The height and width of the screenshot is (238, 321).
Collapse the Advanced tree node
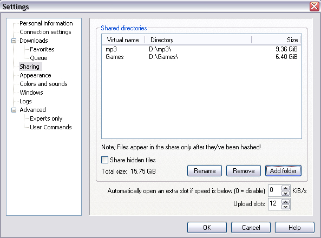(x=14, y=110)
